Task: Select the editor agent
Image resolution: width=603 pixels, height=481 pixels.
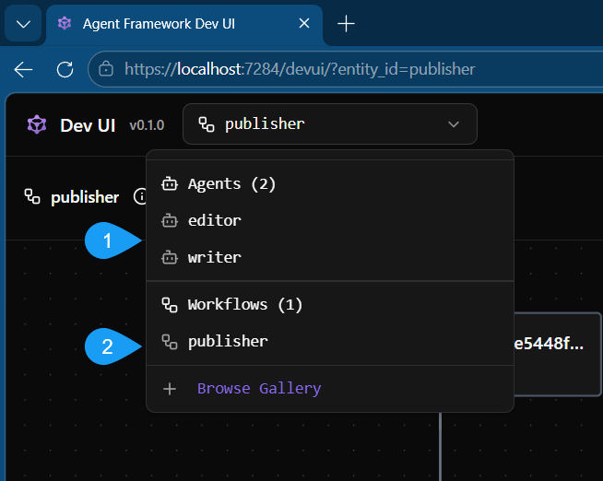Action: (x=330, y=220)
